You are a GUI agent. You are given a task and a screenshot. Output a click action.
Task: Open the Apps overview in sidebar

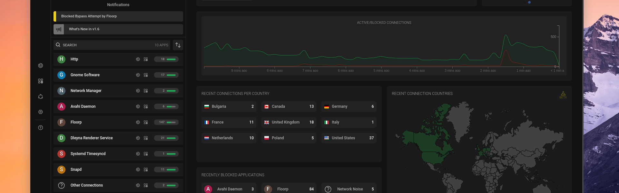pyautogui.click(x=41, y=81)
